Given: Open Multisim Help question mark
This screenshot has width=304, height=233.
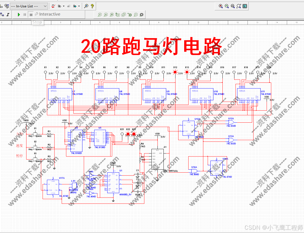Looking at the screenshot, I should [92, 6].
